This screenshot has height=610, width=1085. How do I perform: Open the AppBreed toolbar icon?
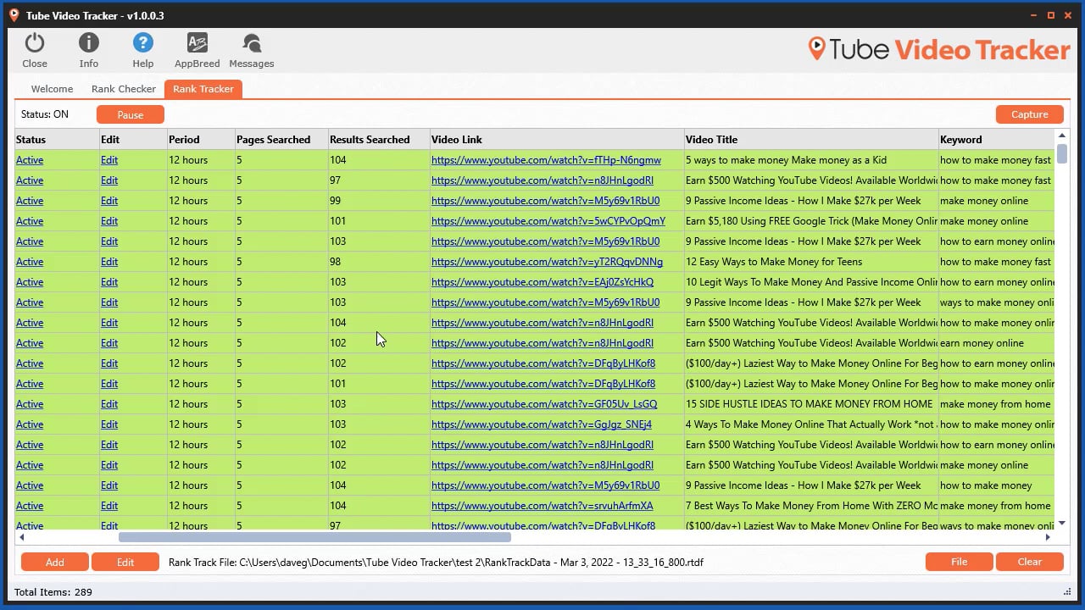tap(198, 43)
